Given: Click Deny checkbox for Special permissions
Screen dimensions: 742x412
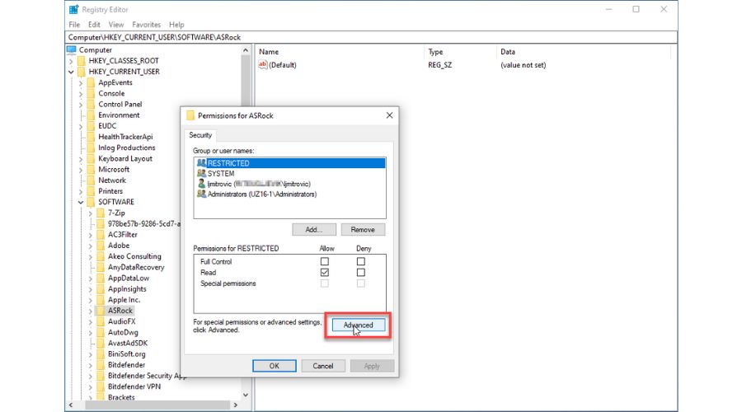Looking at the screenshot, I should click(x=361, y=283).
